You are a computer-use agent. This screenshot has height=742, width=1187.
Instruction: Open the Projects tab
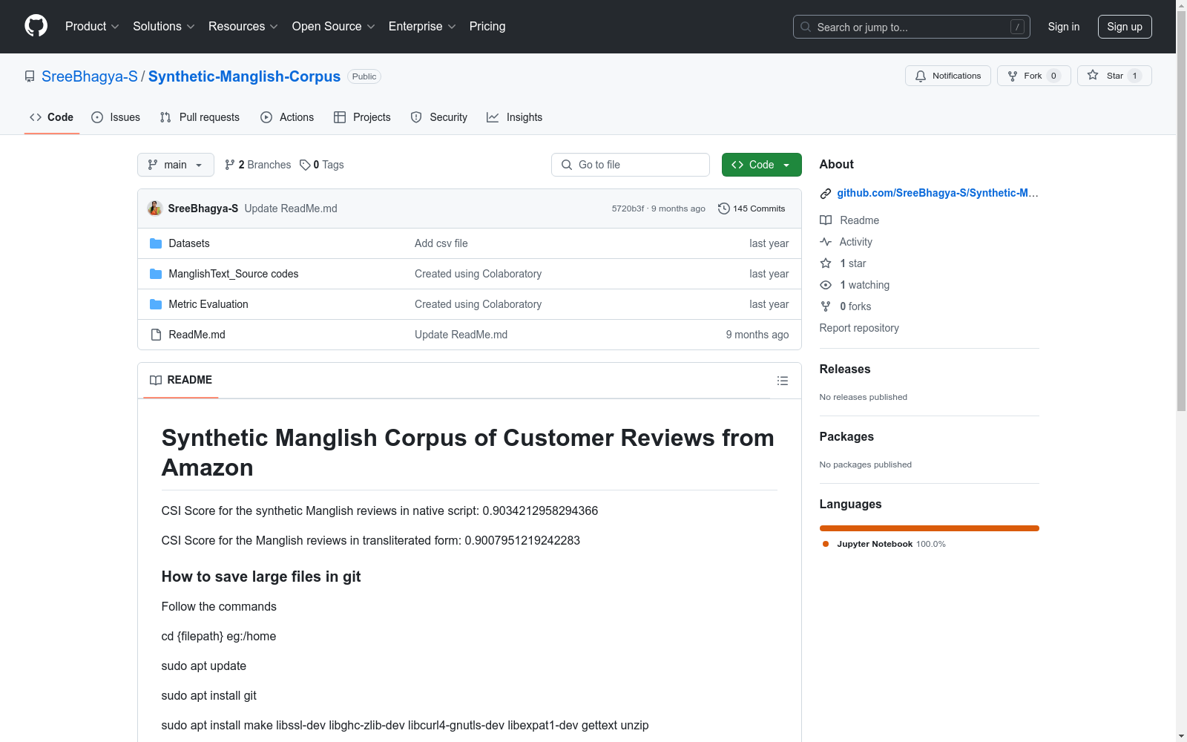(362, 117)
